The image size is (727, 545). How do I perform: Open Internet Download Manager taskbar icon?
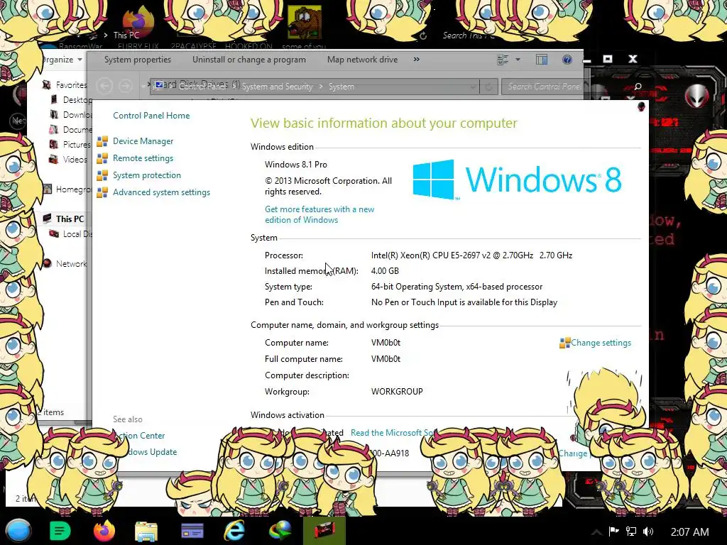tap(280, 531)
